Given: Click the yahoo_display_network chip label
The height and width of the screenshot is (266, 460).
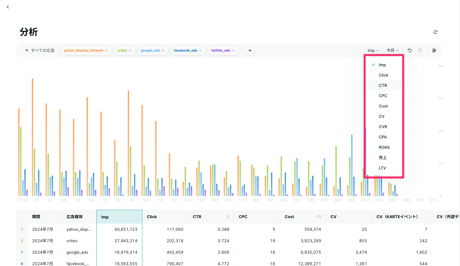Looking at the screenshot, I should 84,50.
